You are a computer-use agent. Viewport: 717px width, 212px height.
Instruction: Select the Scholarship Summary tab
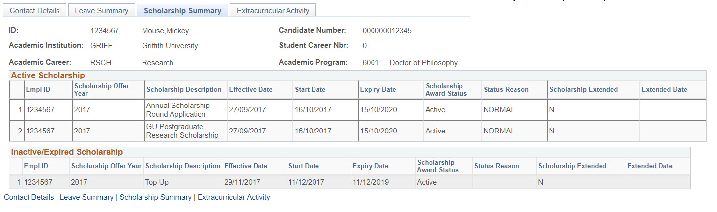point(182,11)
